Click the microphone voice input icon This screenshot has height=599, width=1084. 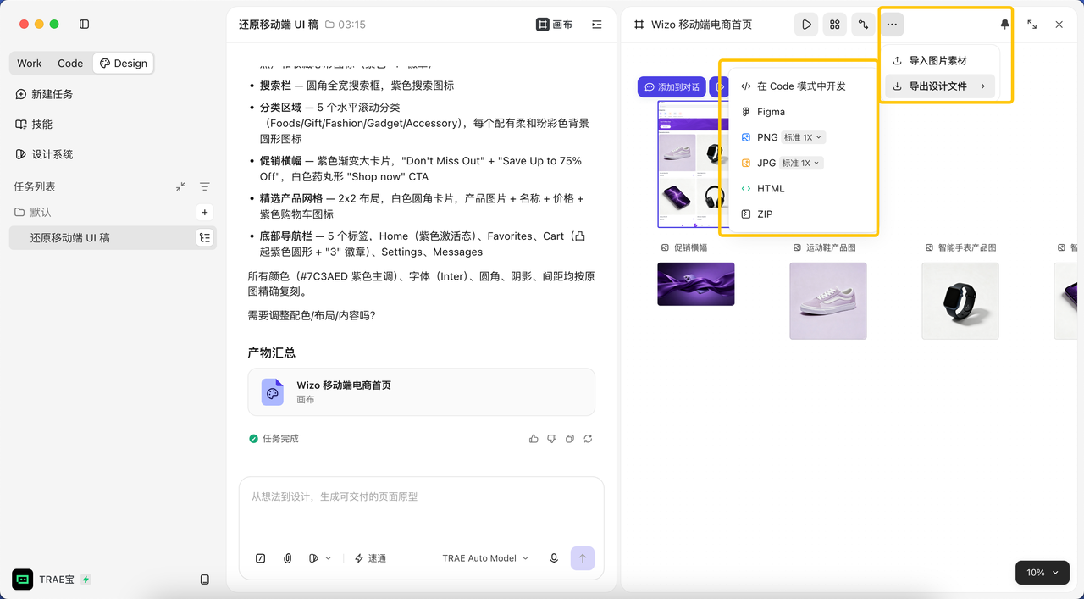tap(554, 558)
